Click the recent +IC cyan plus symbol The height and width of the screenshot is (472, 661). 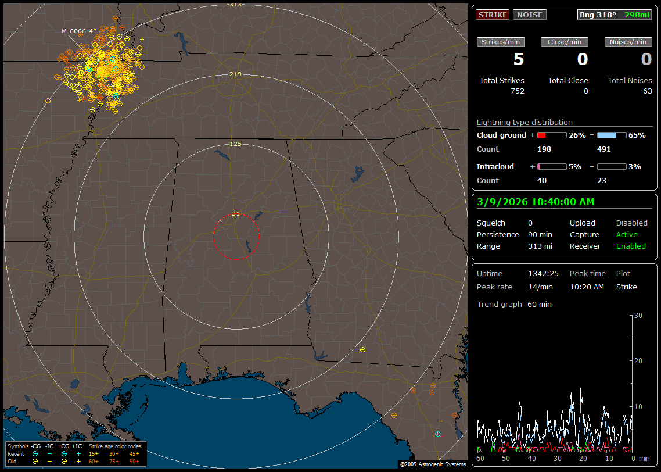point(78,453)
